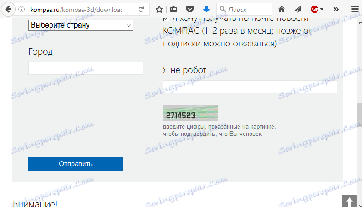Show more toolbar items chevron
Screen dimensions: 362x207
click(336, 10)
